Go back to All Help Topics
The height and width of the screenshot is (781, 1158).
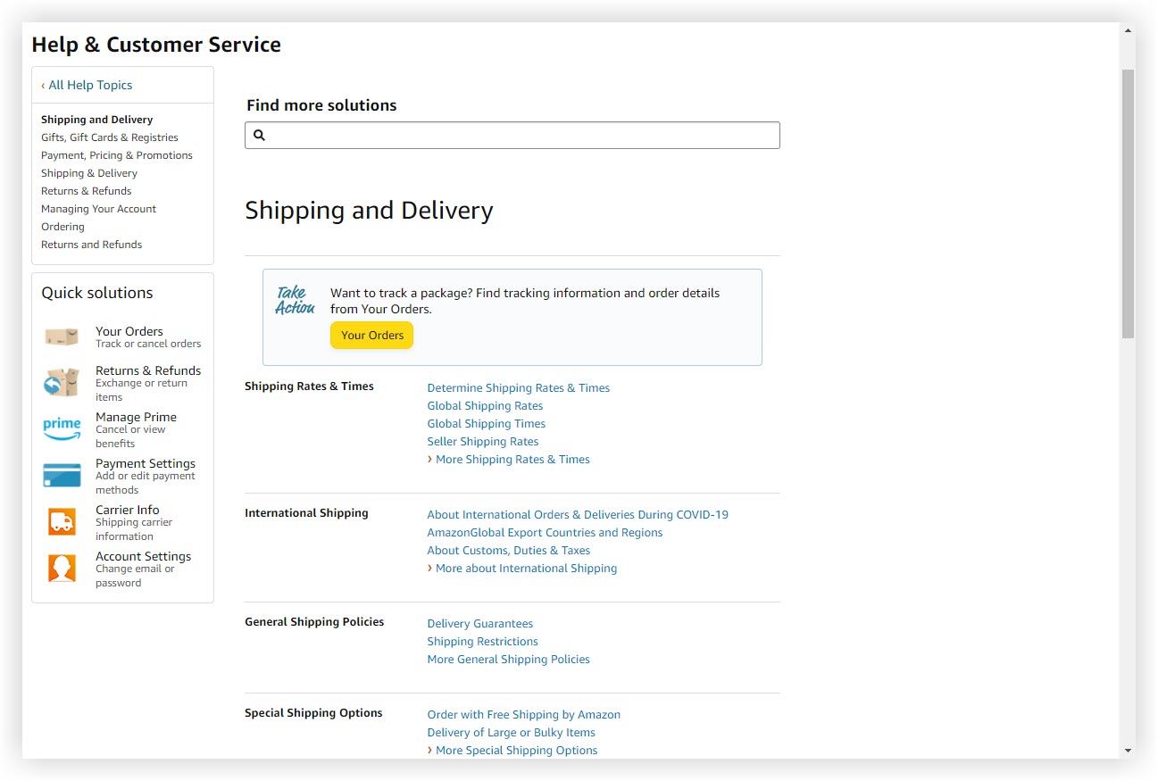coord(89,86)
